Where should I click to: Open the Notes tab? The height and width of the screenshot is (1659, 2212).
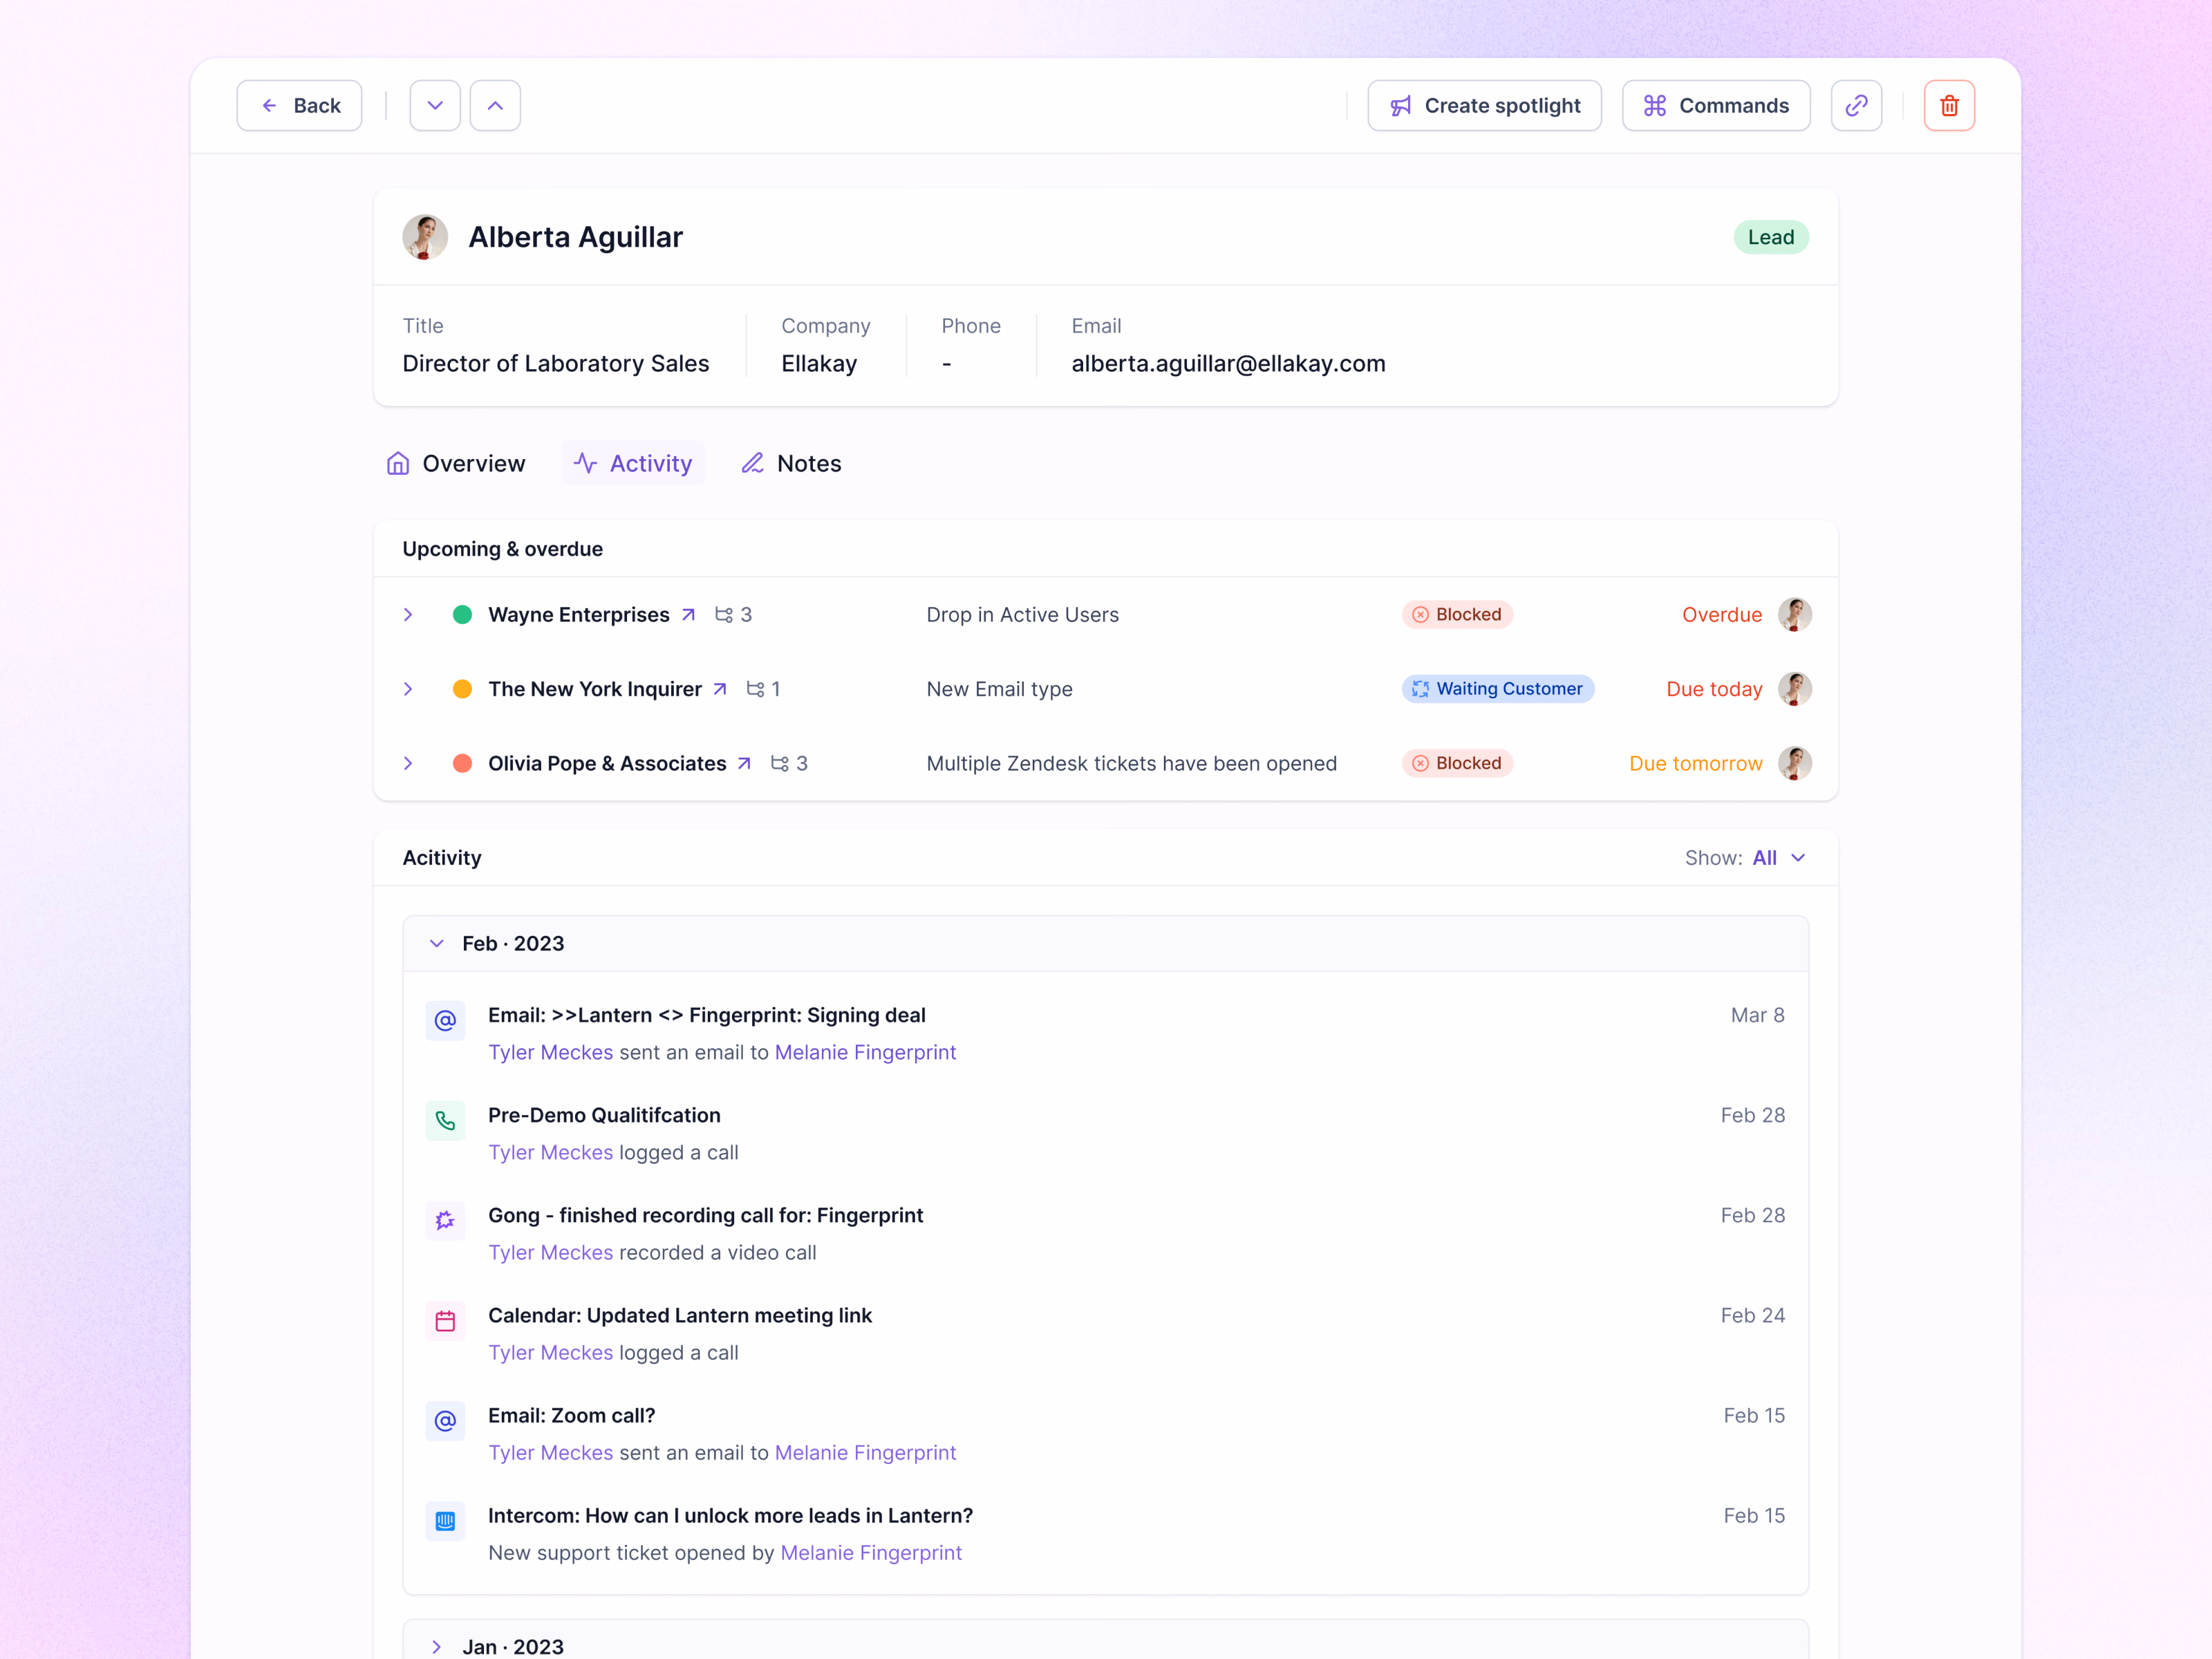click(792, 464)
